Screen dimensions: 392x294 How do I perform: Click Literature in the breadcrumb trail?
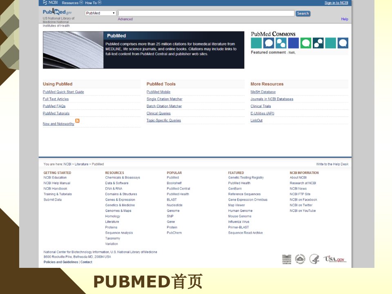82,164
